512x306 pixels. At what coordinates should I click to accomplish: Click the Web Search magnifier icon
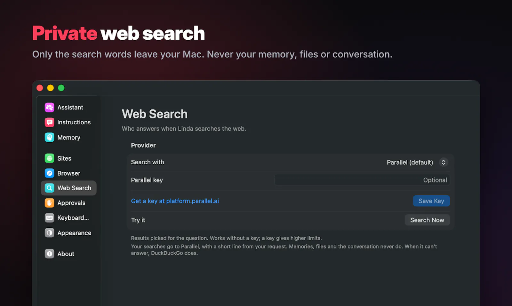(49, 188)
